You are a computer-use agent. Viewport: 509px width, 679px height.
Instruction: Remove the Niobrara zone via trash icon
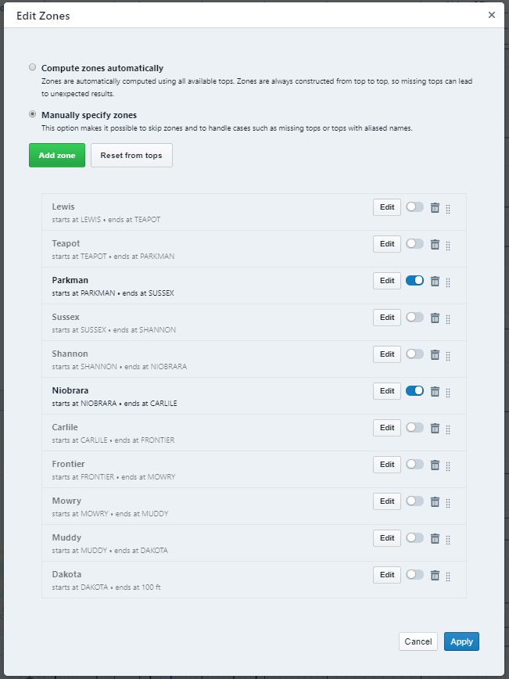tap(435, 392)
